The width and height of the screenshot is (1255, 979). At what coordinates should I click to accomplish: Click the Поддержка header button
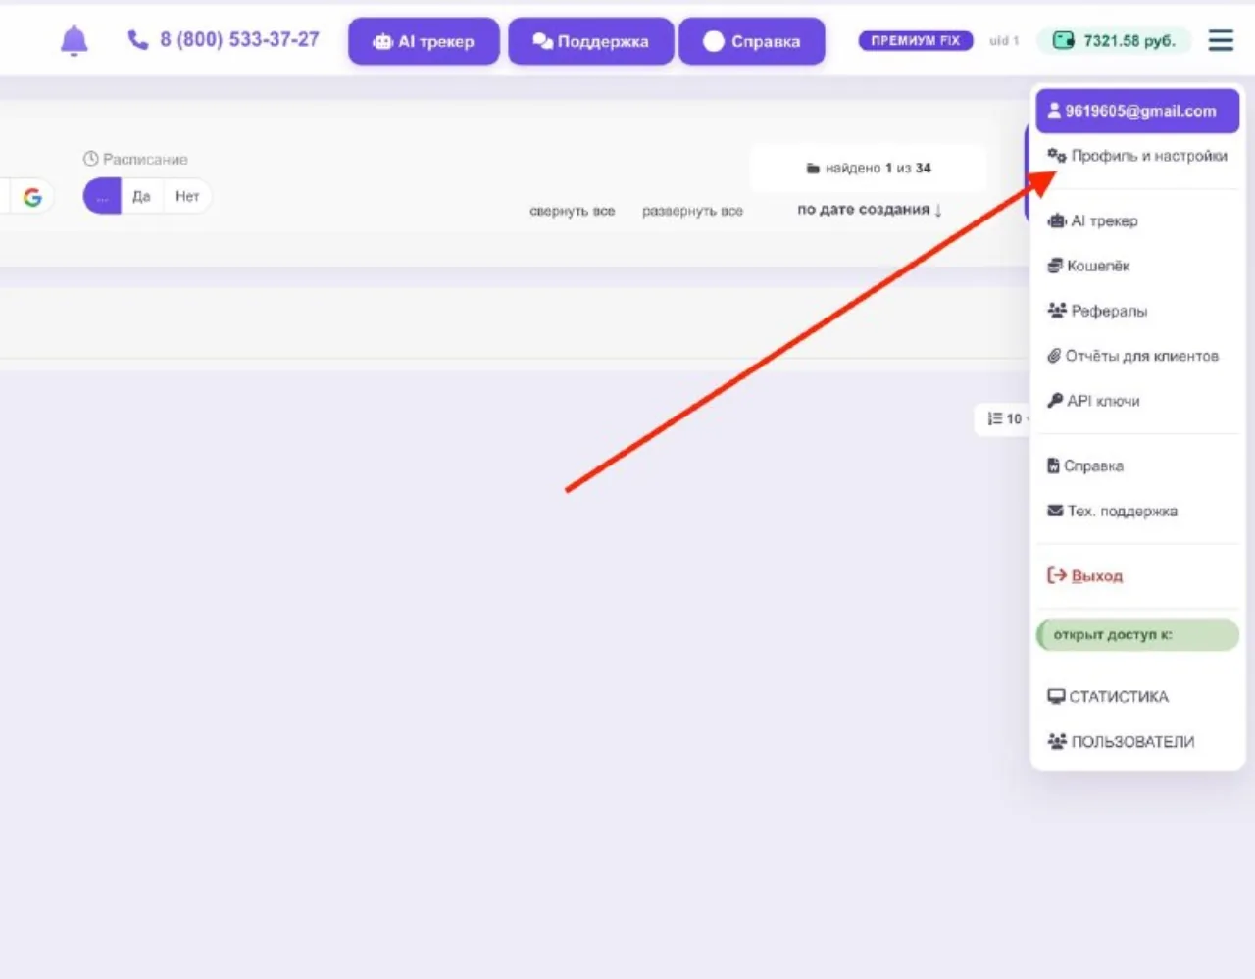click(590, 41)
